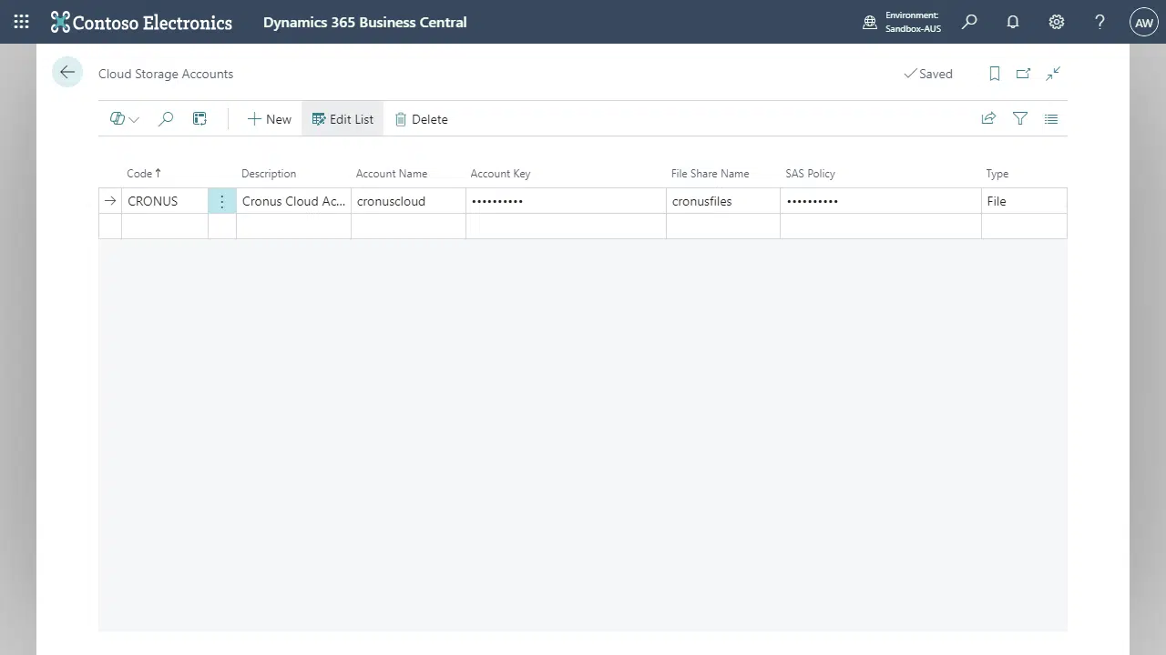Image resolution: width=1166 pixels, height=655 pixels.
Task: Open the File Share Name column menu
Action: click(710, 174)
